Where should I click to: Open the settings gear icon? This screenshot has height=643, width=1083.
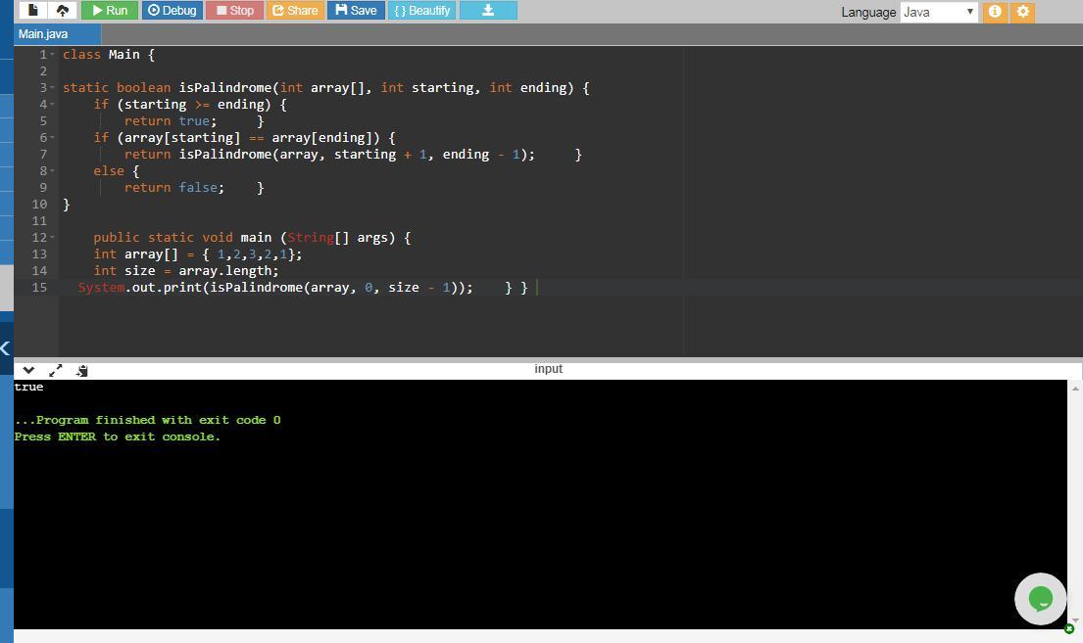click(1023, 12)
